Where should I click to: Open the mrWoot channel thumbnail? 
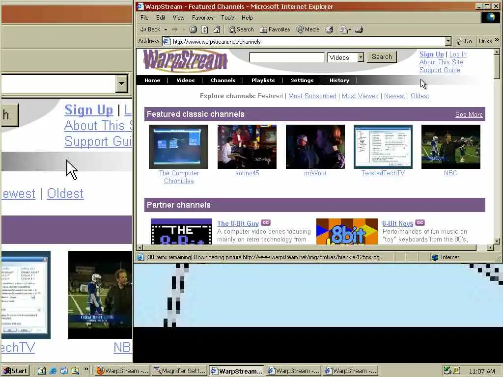click(315, 147)
